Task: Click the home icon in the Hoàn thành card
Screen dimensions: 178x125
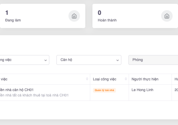Action: click(167, 16)
